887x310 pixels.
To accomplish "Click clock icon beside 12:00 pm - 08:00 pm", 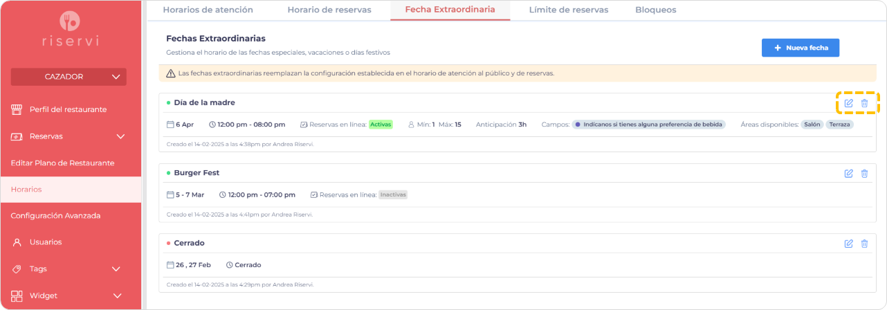I will coord(212,125).
